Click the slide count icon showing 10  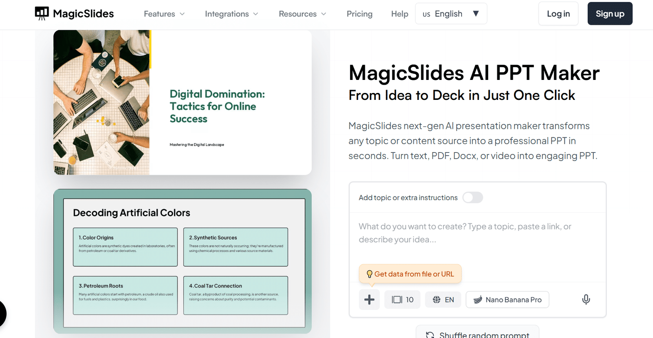[x=397, y=300]
